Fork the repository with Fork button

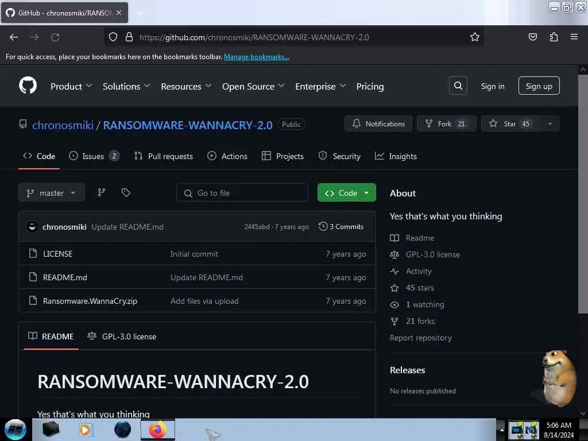pos(446,124)
